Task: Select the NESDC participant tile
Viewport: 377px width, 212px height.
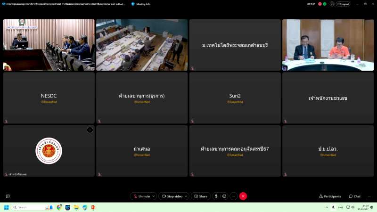Action: (x=49, y=98)
